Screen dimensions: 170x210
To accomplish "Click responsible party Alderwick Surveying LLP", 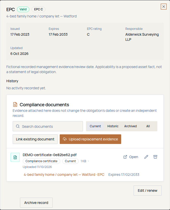I will click(142, 37).
